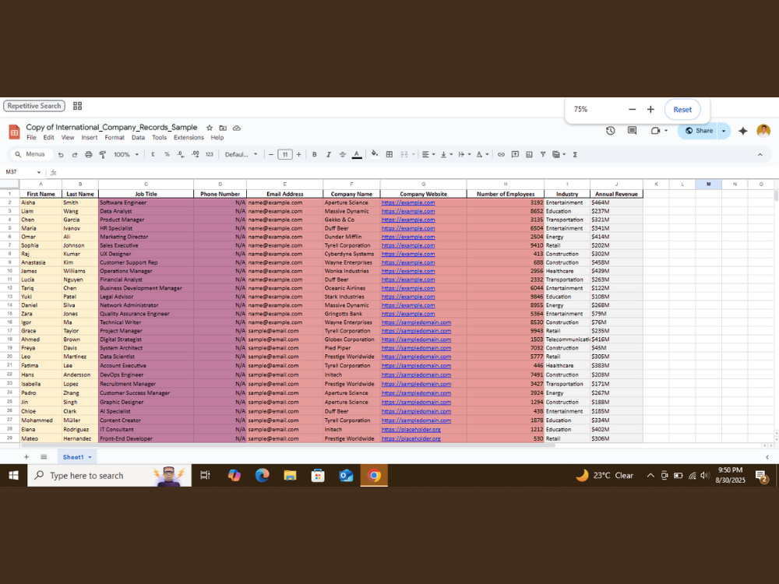The height and width of the screenshot is (584, 779).
Task: Select the paint format tool
Action: pyautogui.click(x=103, y=154)
